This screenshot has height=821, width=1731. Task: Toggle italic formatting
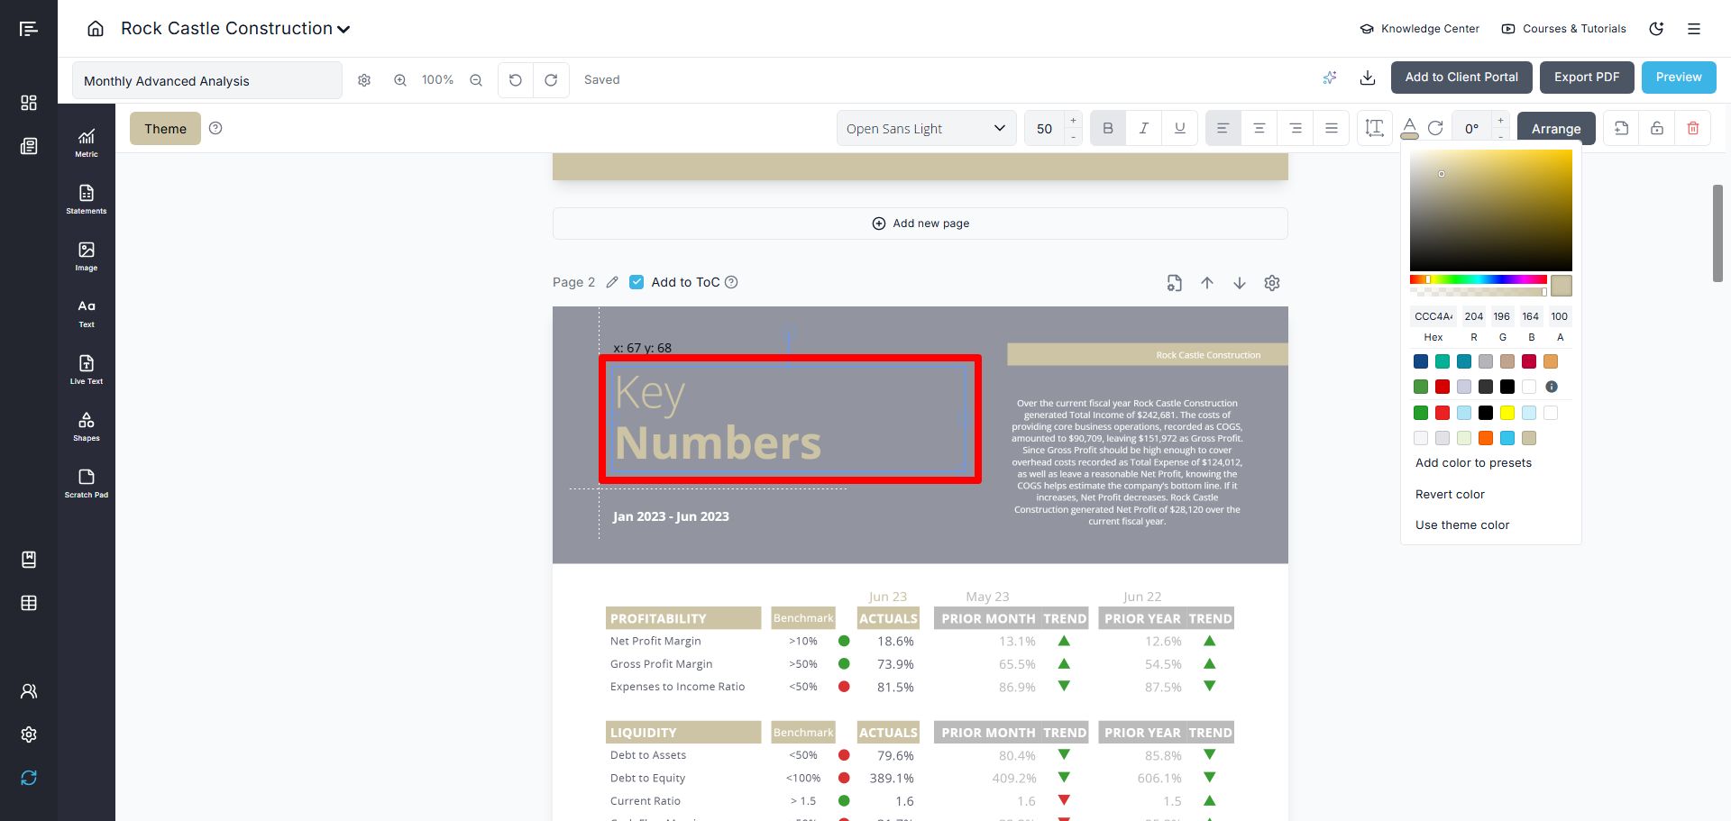[x=1144, y=128]
